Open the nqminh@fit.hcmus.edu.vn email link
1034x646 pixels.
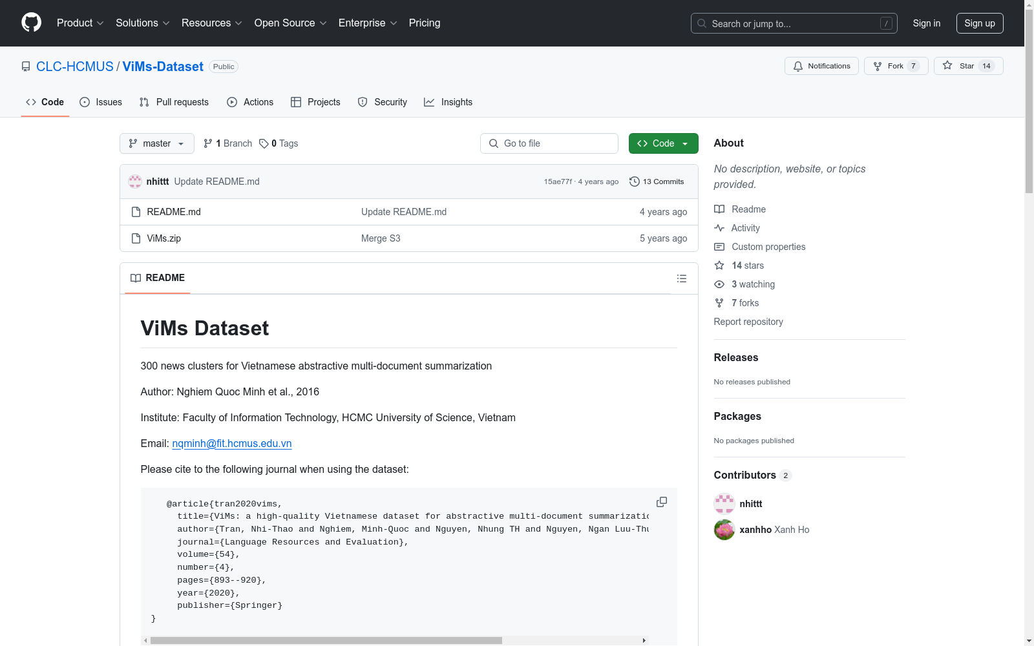pyautogui.click(x=232, y=443)
